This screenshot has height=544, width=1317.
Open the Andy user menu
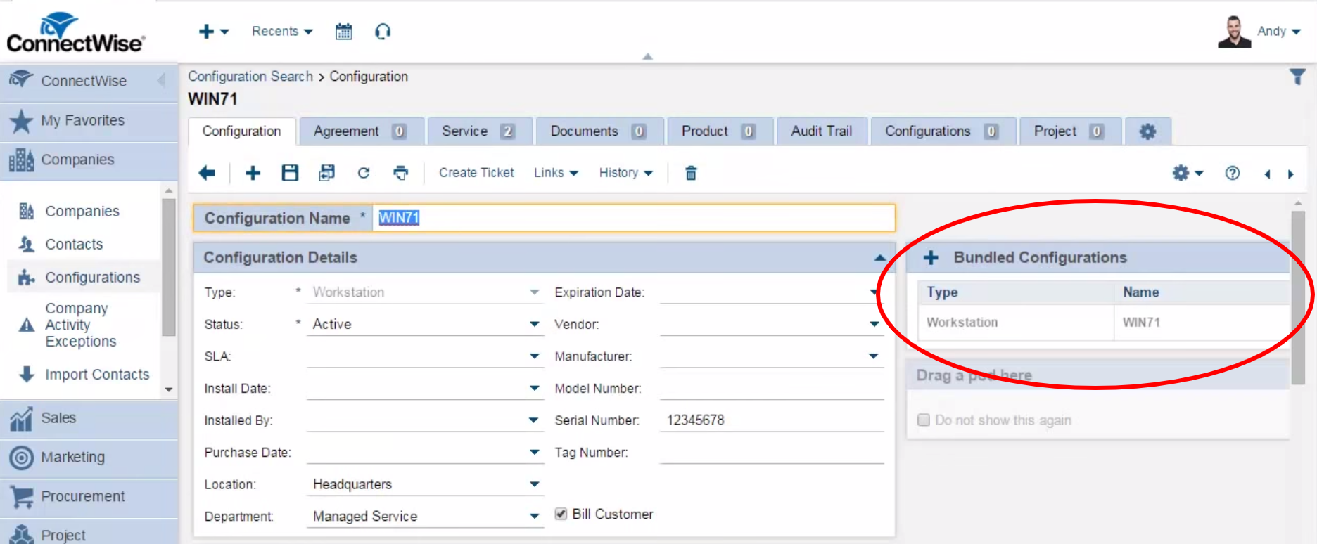click(1279, 32)
